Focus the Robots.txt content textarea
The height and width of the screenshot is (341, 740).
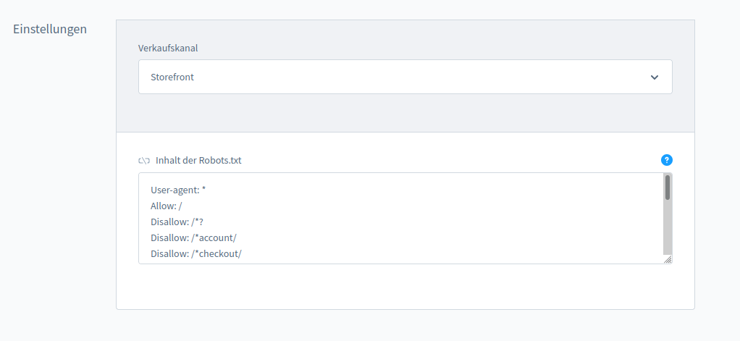tap(405, 218)
